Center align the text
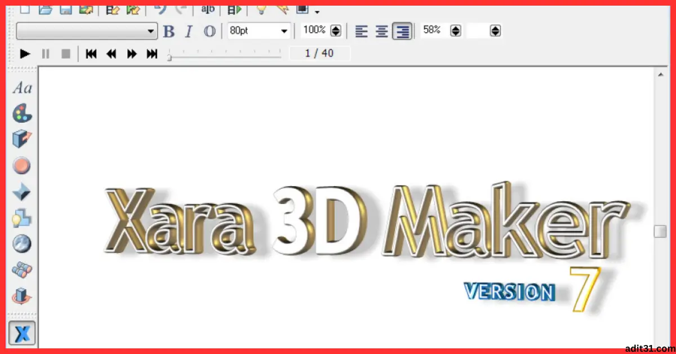The height and width of the screenshot is (354, 676). point(382,31)
